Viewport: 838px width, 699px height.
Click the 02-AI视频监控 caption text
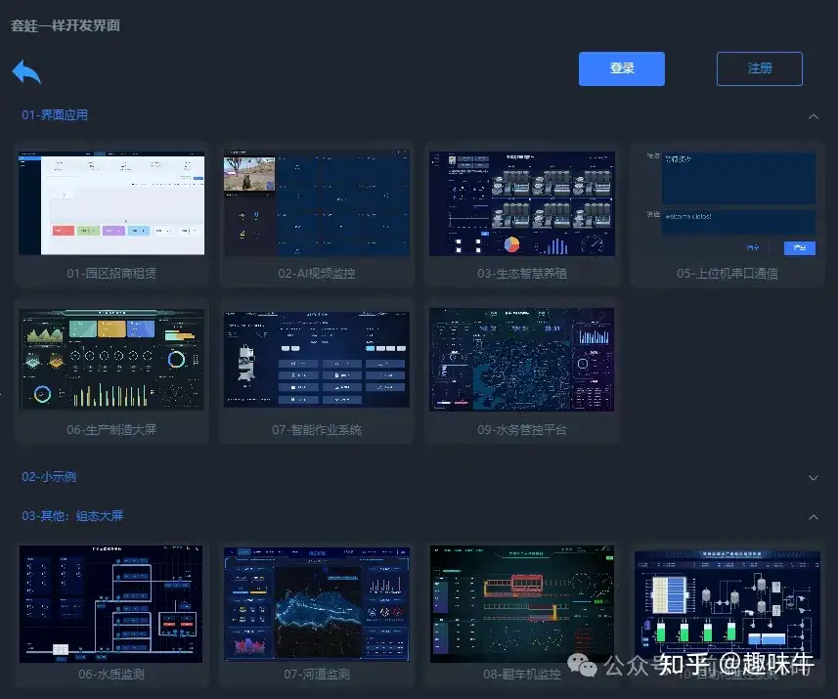[x=317, y=273]
